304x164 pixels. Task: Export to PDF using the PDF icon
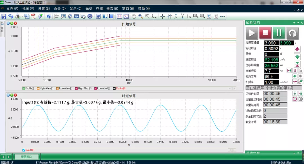(x=33, y=16)
